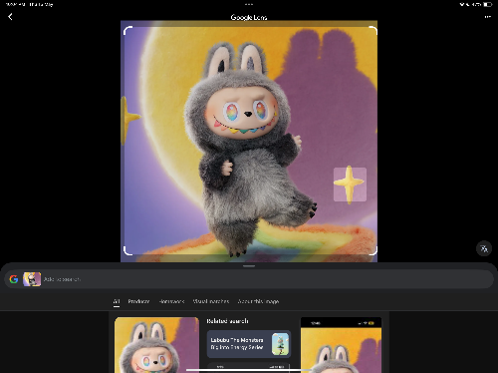Image resolution: width=498 pixels, height=373 pixels.
Task: Switch to the Homework tab
Action: 171,301
